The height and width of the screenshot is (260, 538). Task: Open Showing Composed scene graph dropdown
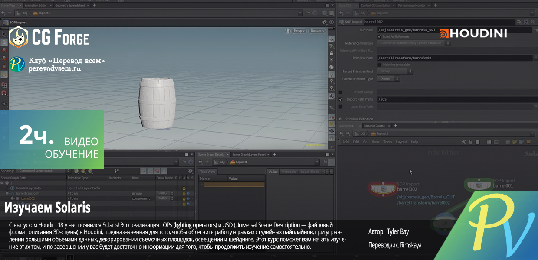click(44, 171)
